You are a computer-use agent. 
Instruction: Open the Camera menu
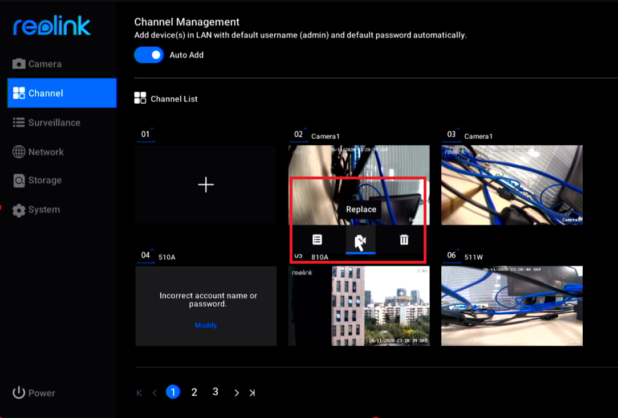37,64
